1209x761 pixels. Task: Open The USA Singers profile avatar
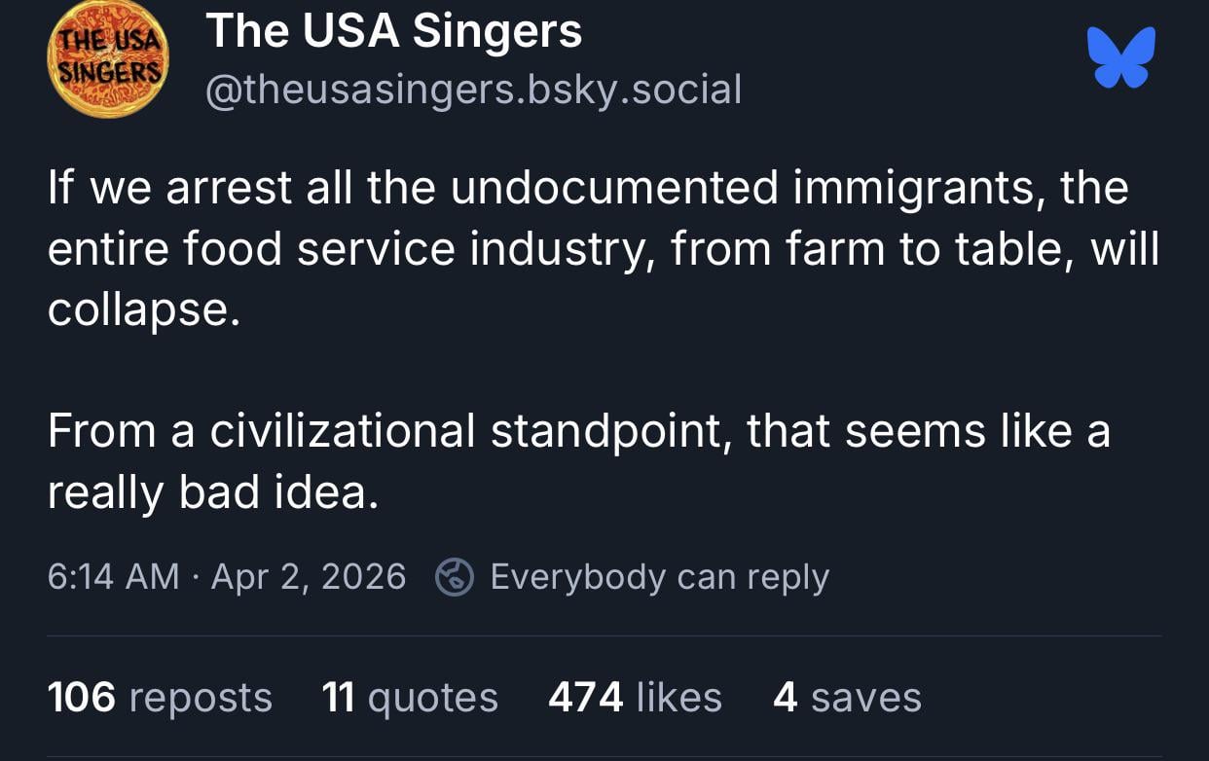point(108,58)
